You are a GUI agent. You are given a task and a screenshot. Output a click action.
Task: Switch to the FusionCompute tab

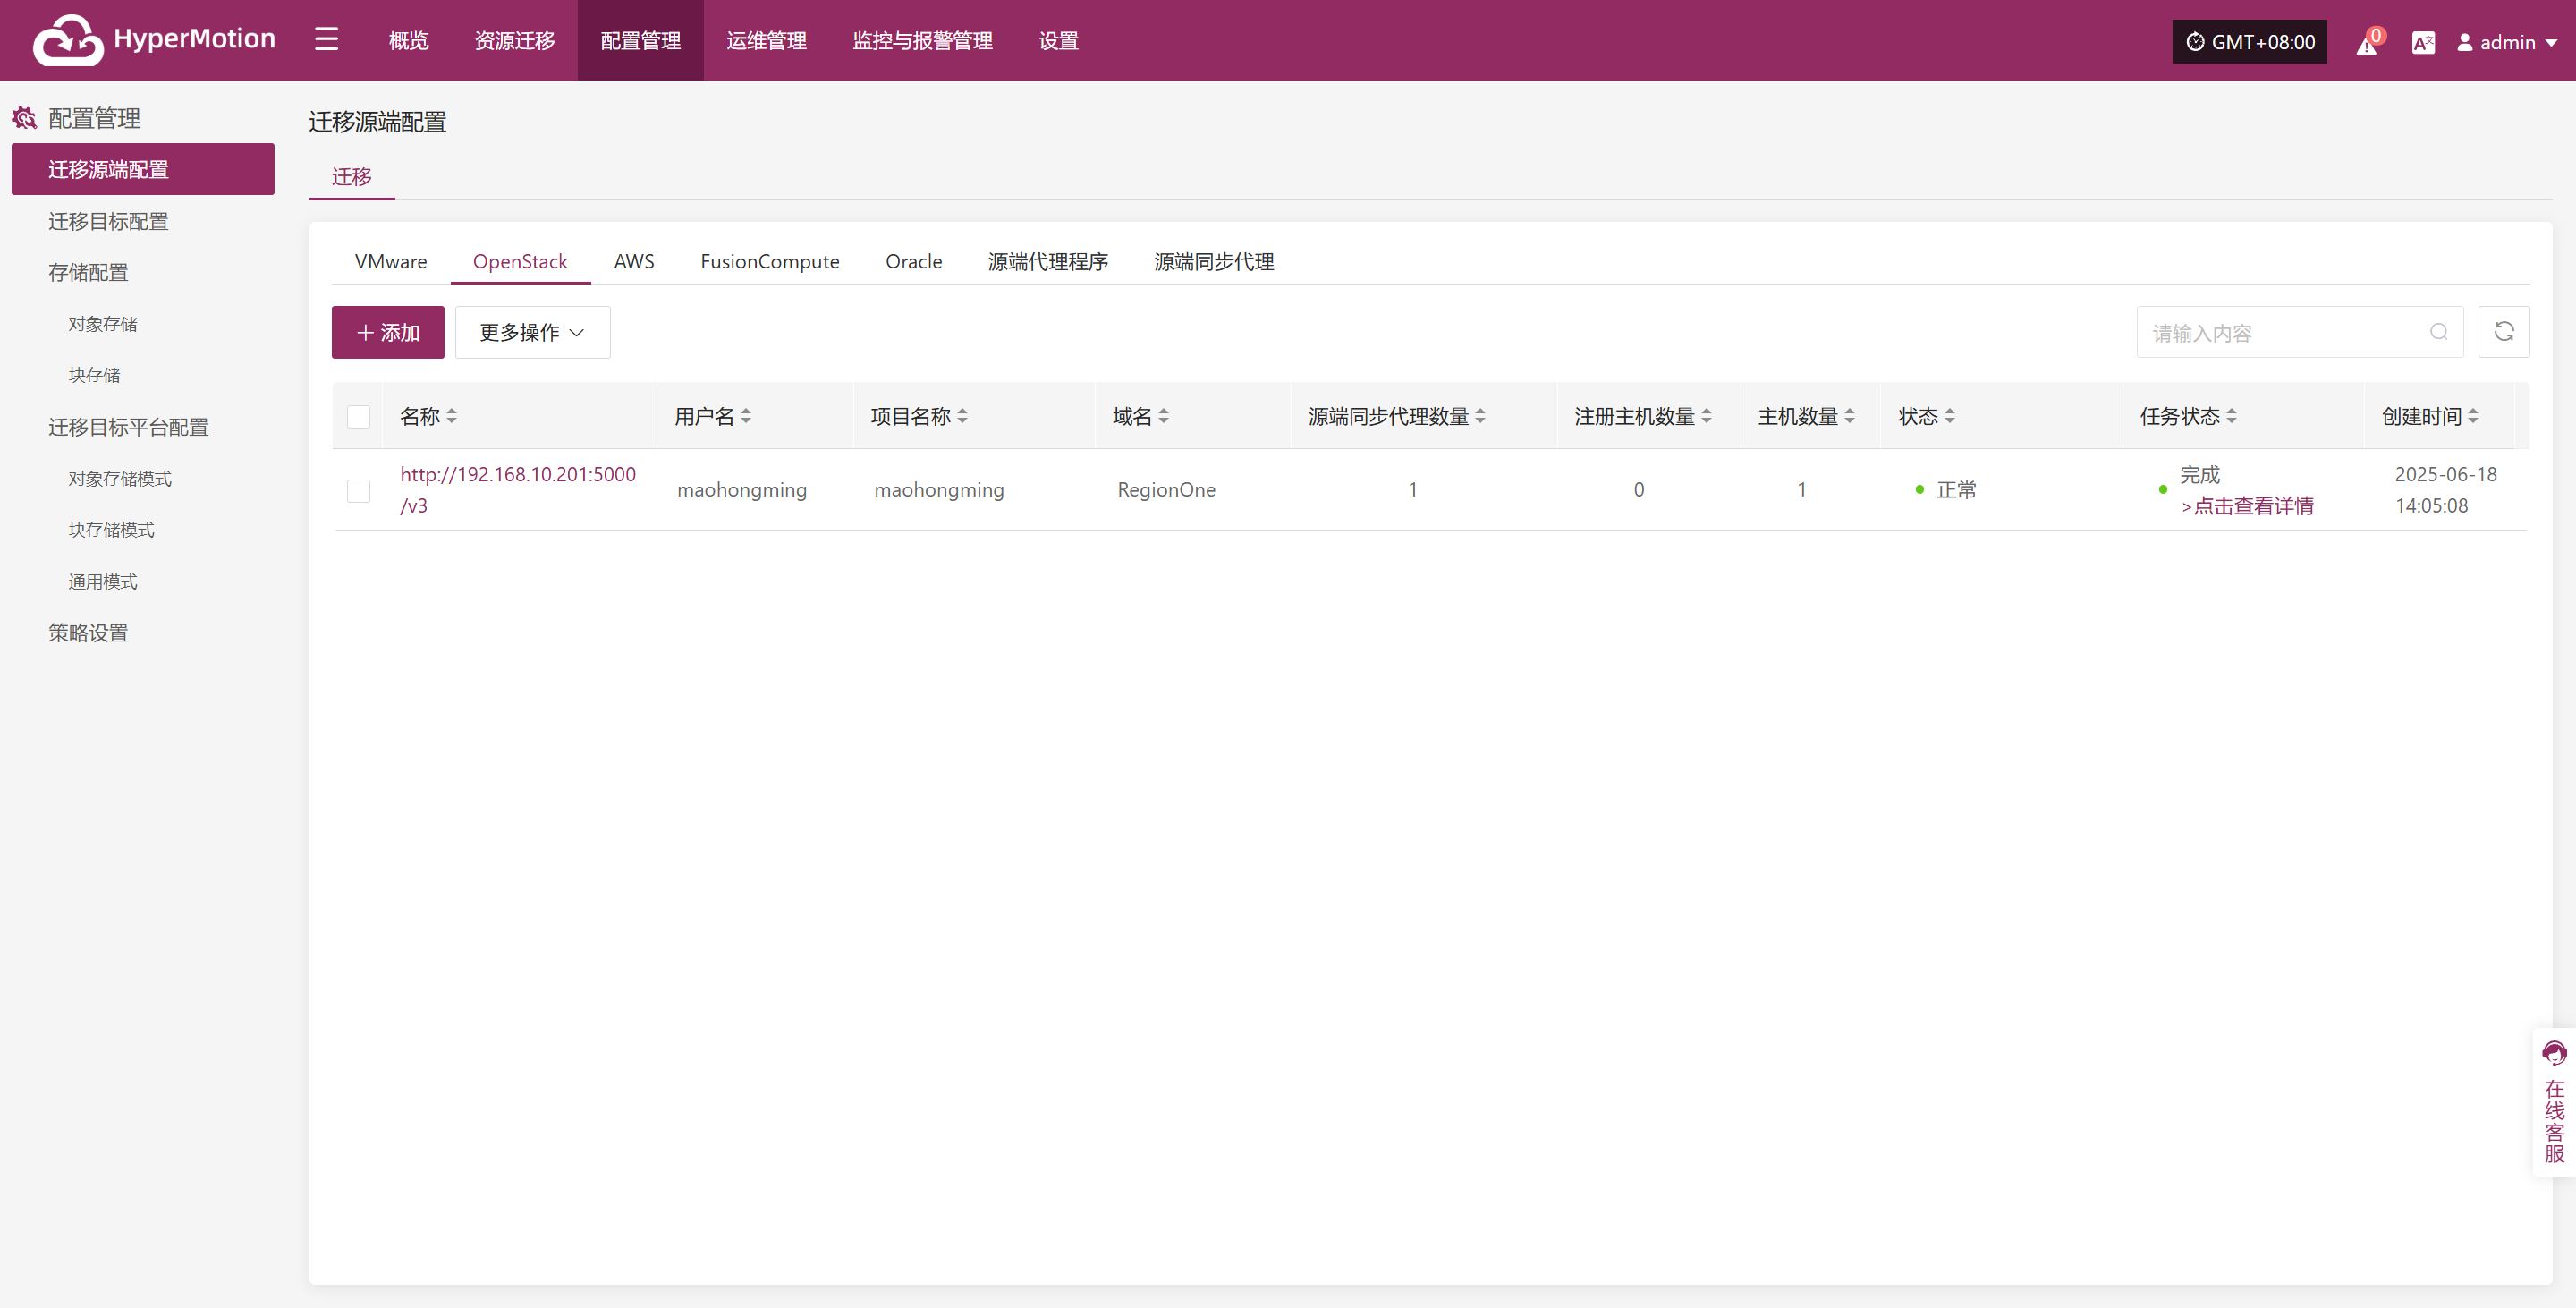point(770,261)
